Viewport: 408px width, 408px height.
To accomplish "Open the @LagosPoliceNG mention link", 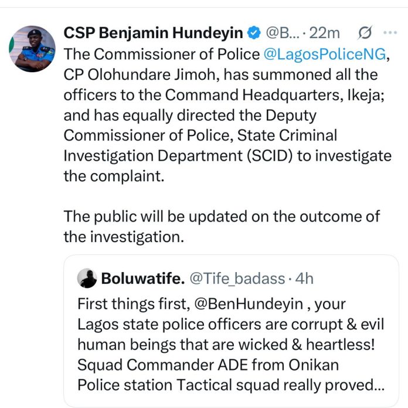I will click(x=325, y=54).
